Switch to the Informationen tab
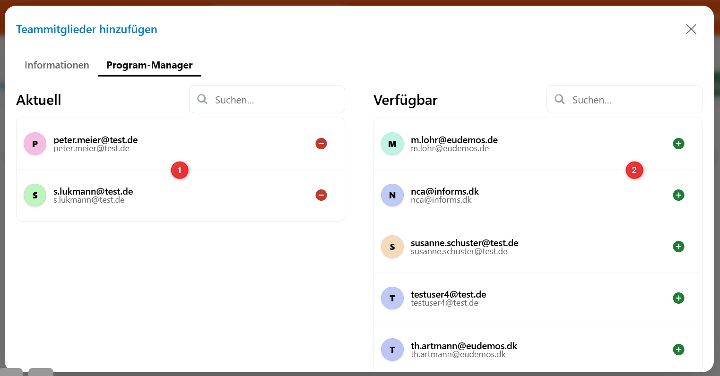The image size is (720, 376). [56, 65]
